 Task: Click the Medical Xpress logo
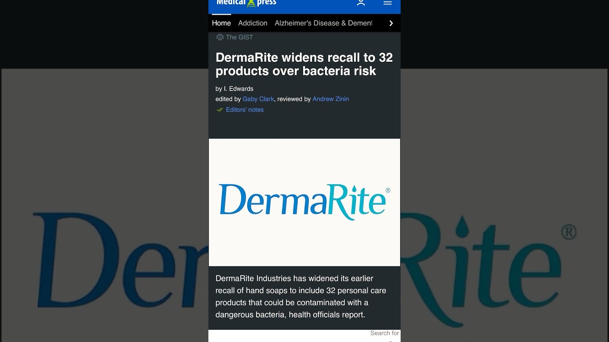(246, 3)
